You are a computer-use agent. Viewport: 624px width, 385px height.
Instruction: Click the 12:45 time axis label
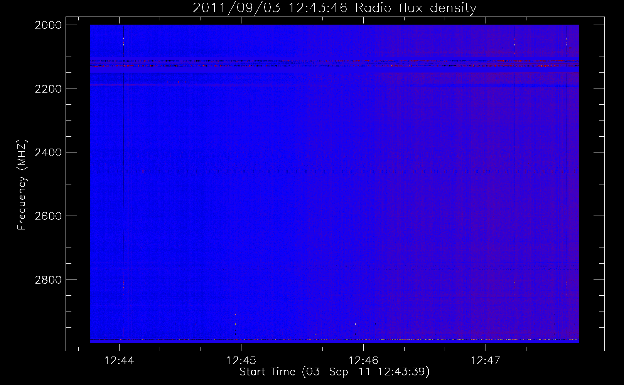point(241,361)
